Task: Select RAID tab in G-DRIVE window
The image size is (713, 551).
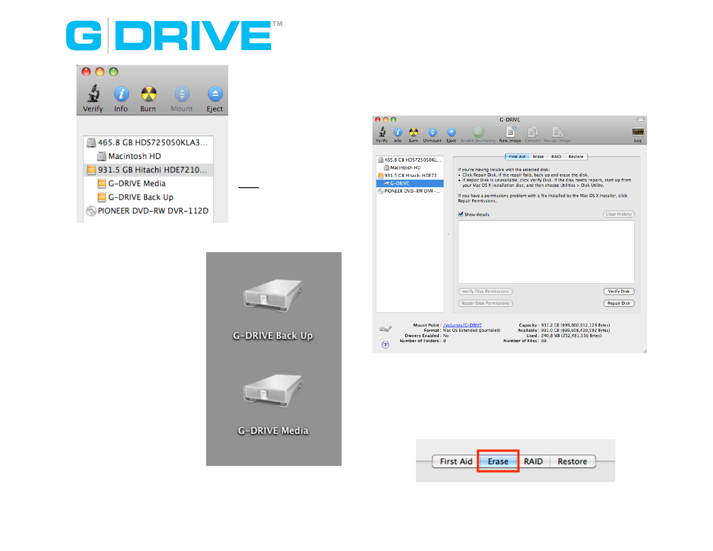Action: pos(556,157)
